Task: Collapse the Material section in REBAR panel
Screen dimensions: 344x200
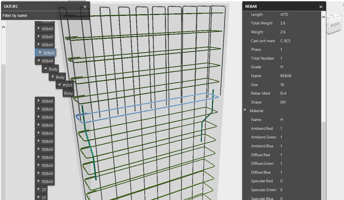Action: click(244, 110)
